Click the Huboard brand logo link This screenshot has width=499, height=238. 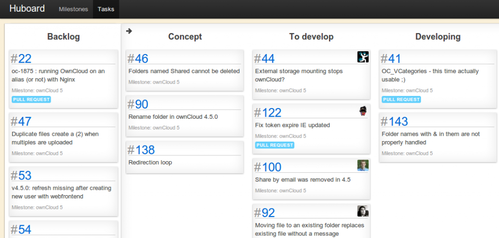point(27,9)
